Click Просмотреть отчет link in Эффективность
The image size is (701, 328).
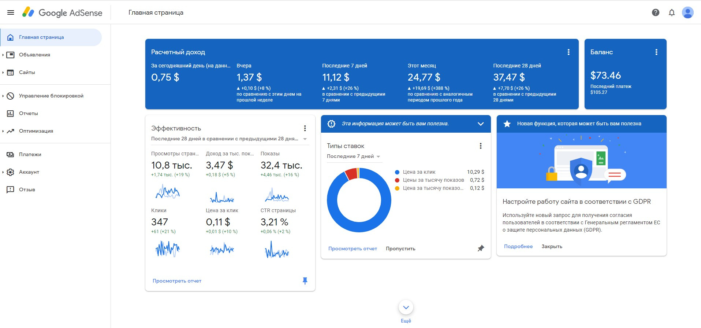(177, 281)
